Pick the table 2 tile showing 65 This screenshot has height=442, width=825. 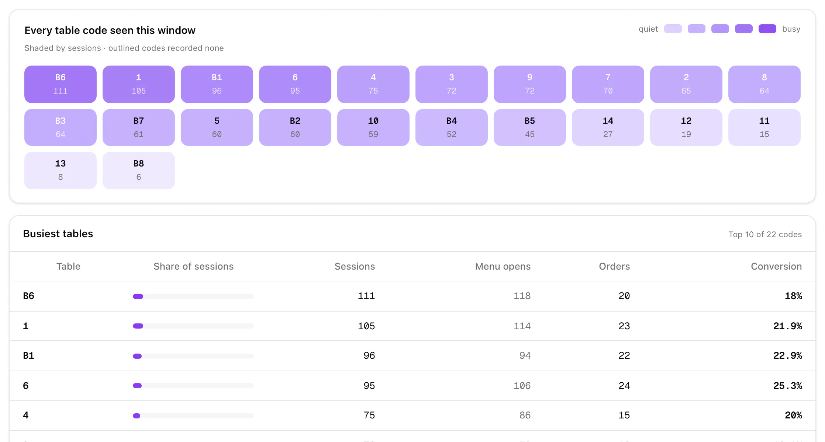point(686,84)
